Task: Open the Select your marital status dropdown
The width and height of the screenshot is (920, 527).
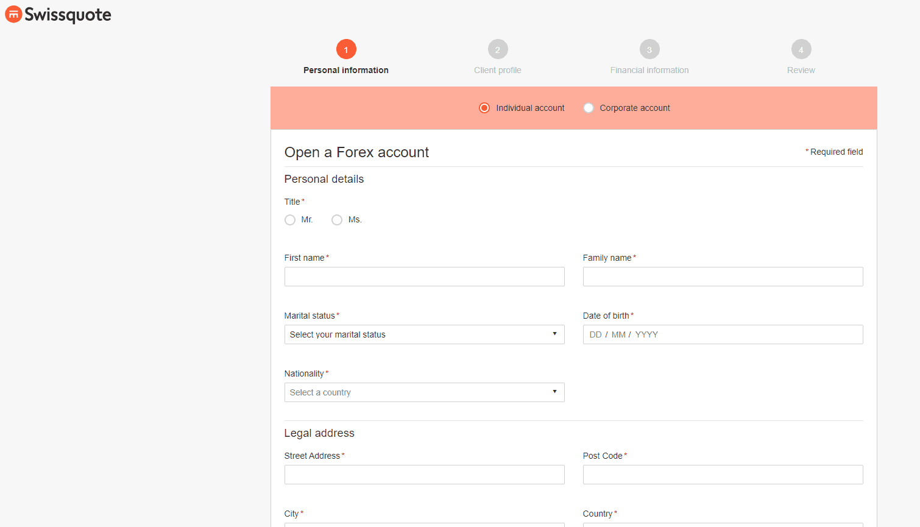Action: (x=424, y=334)
